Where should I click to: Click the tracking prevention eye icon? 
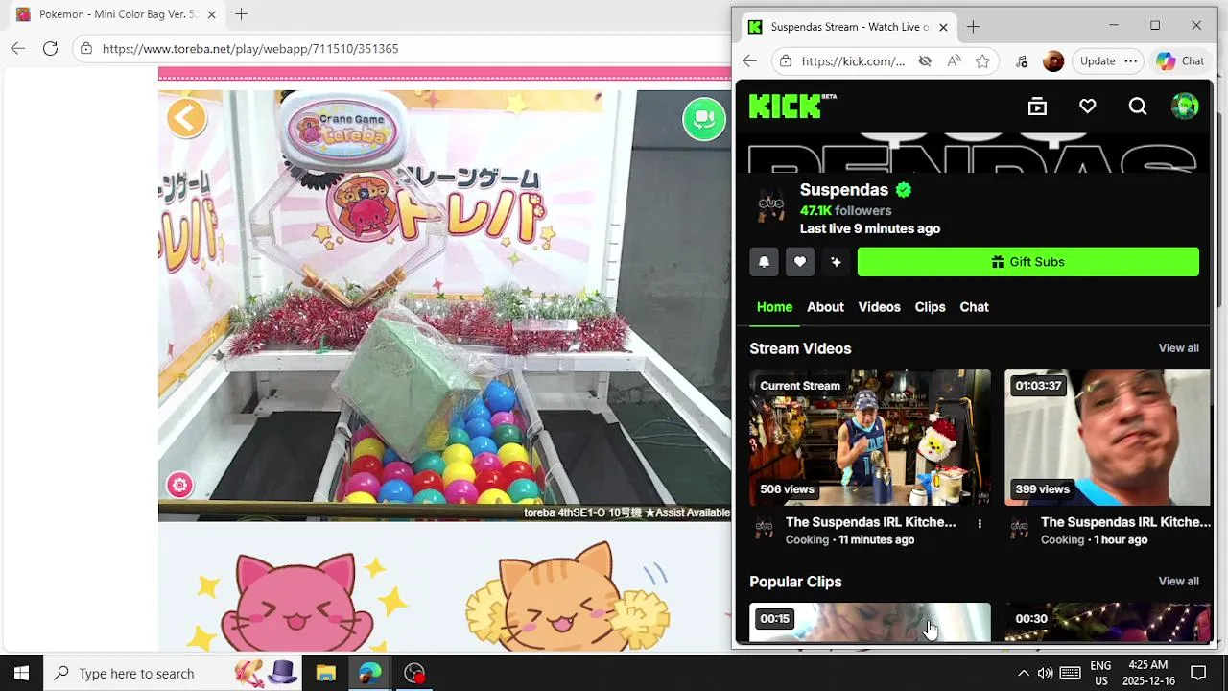pos(925,61)
